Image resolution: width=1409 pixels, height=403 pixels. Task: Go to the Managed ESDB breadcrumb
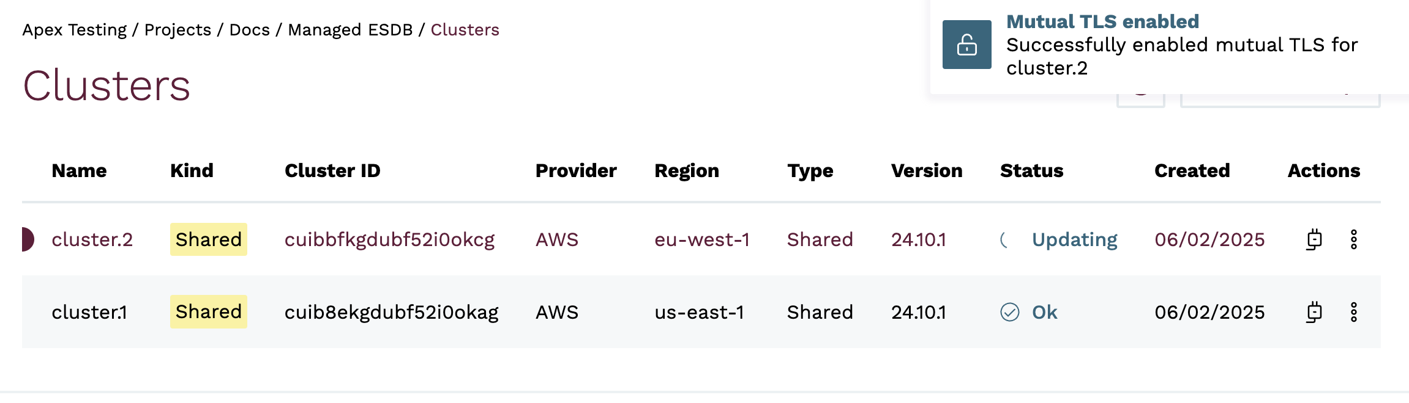(x=350, y=30)
